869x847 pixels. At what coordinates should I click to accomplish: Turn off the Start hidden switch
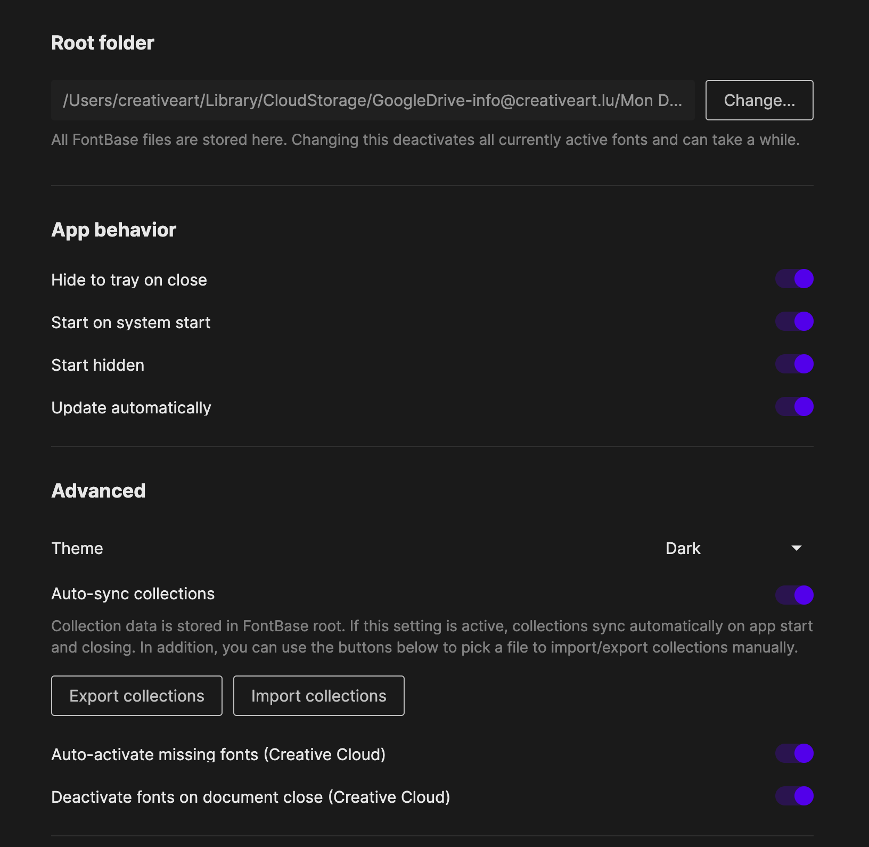794,364
